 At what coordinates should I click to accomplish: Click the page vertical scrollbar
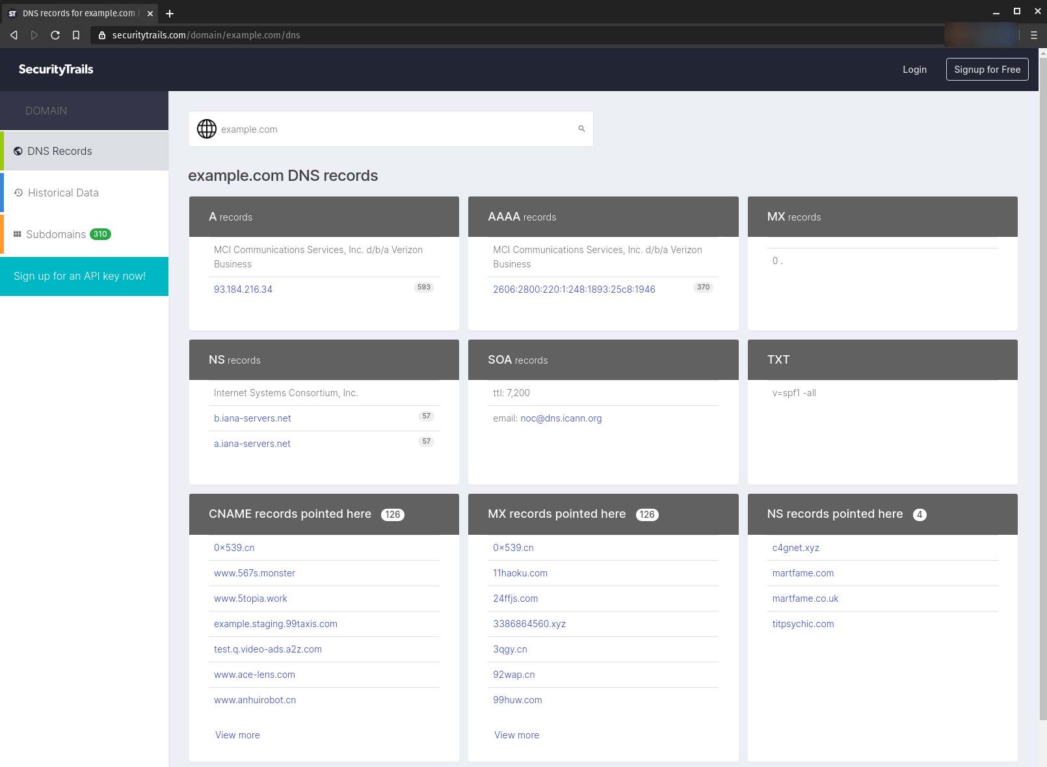pyautogui.click(x=1042, y=390)
